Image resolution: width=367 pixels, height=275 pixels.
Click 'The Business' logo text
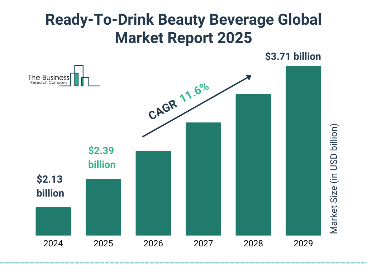[49, 77]
